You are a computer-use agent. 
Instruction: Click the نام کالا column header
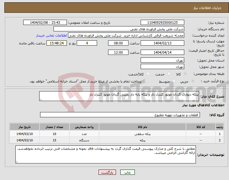(x=142, y=127)
